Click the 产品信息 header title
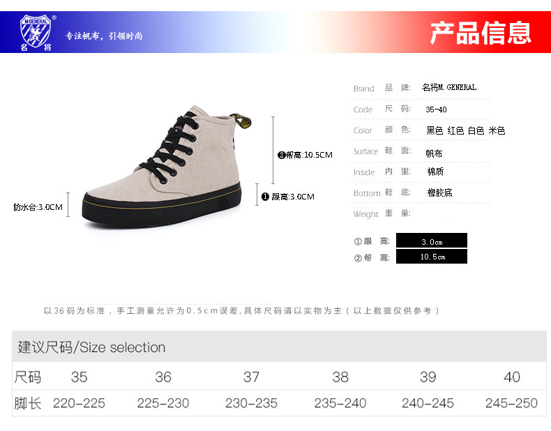Viewport: 551px width, 431px height. pyautogui.click(x=481, y=33)
